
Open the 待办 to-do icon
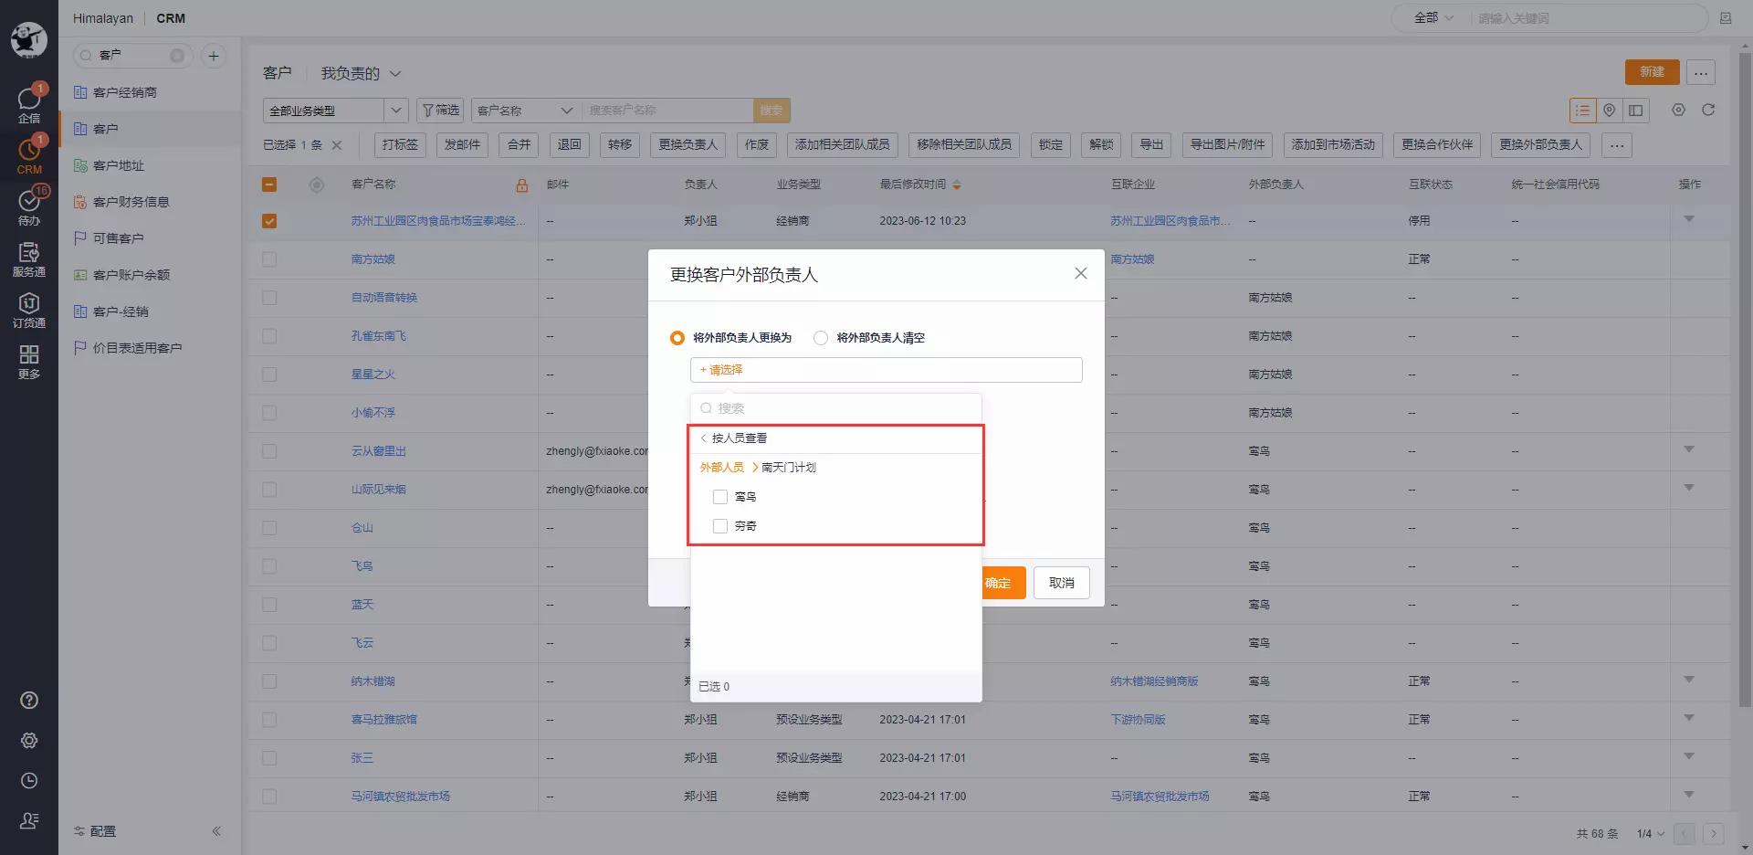(x=29, y=206)
